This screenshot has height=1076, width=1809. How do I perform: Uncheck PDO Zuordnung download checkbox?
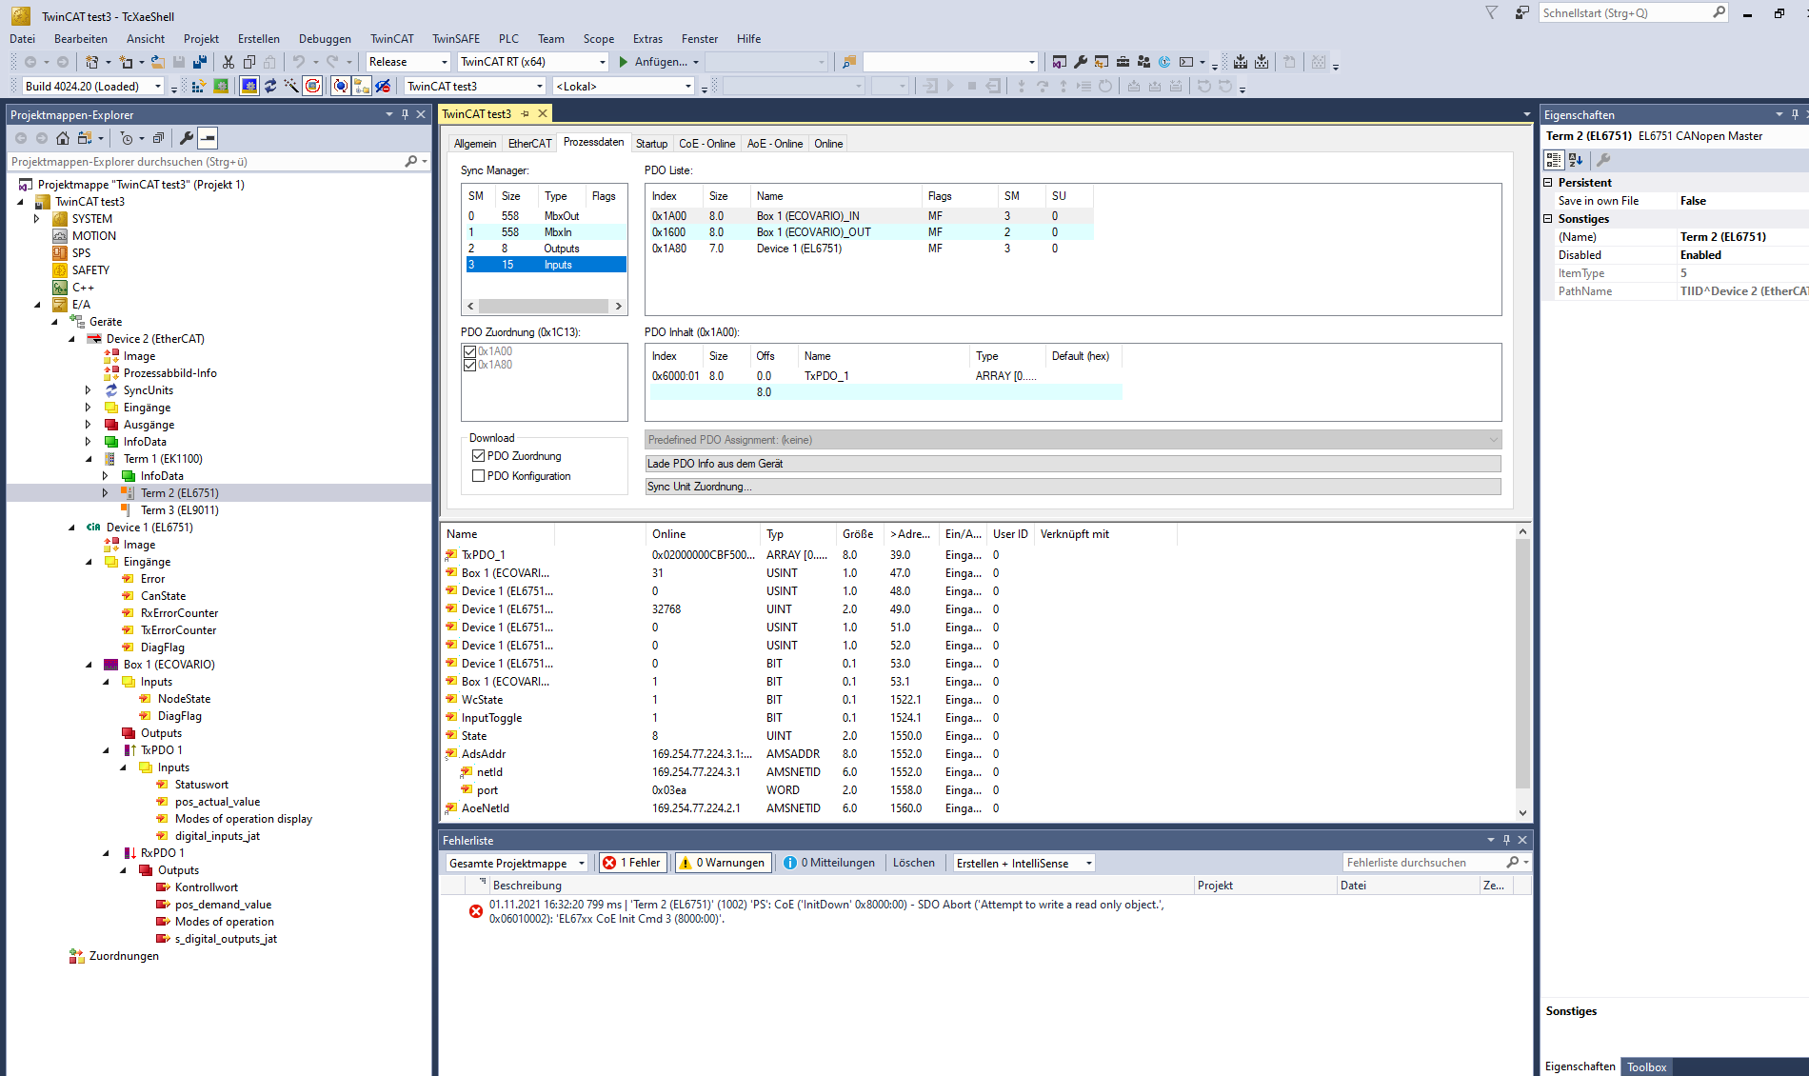point(479,456)
